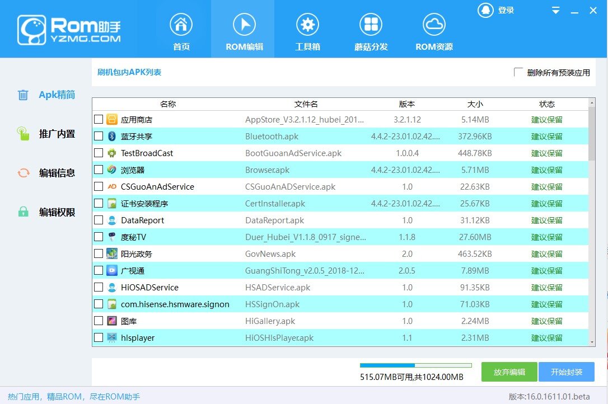The height and width of the screenshot is (404, 608).
Task: Click the 登录 login link
Action: click(506, 10)
